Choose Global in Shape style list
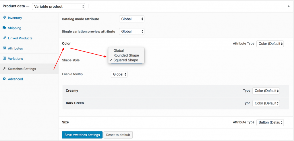The height and width of the screenshot is (141, 294). tap(119, 51)
